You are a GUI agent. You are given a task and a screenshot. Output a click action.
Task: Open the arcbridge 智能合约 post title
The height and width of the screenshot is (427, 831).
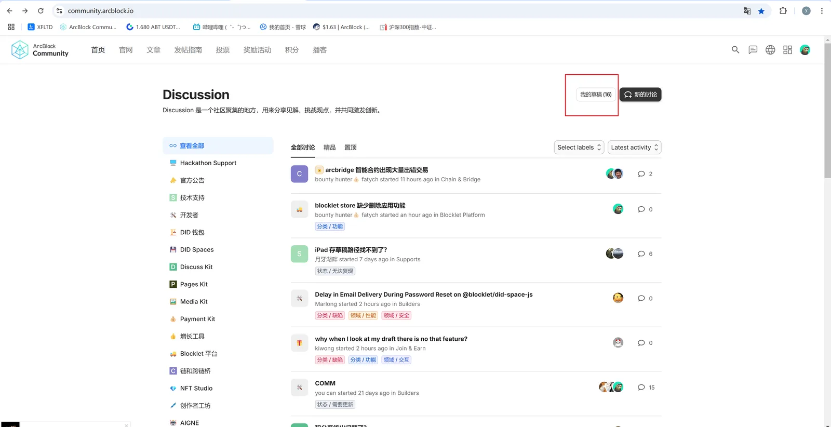pos(377,170)
